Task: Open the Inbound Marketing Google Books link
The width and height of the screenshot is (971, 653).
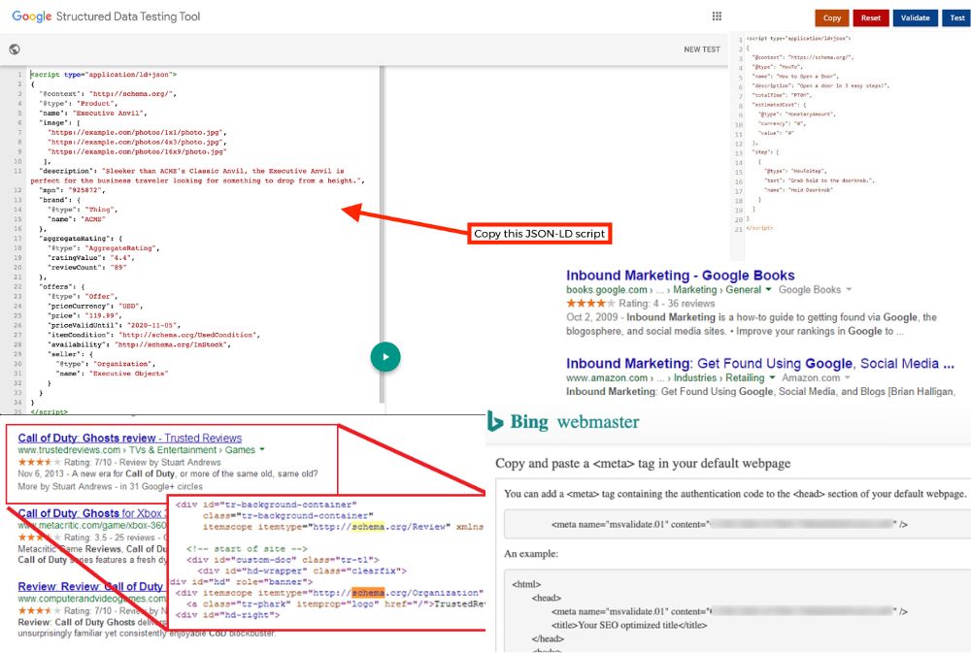Action: (x=679, y=275)
